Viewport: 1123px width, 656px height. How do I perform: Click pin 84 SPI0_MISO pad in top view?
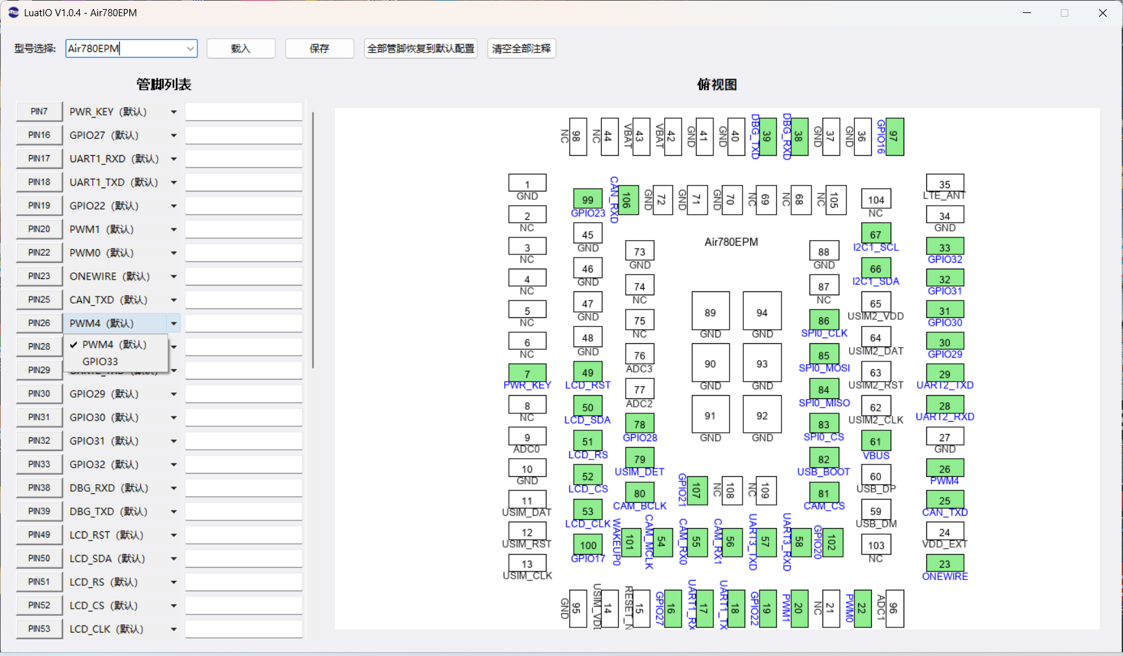[x=824, y=389]
